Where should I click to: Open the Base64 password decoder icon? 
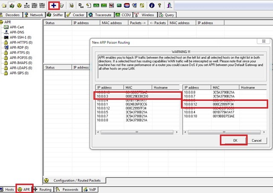tap(81, 6)
